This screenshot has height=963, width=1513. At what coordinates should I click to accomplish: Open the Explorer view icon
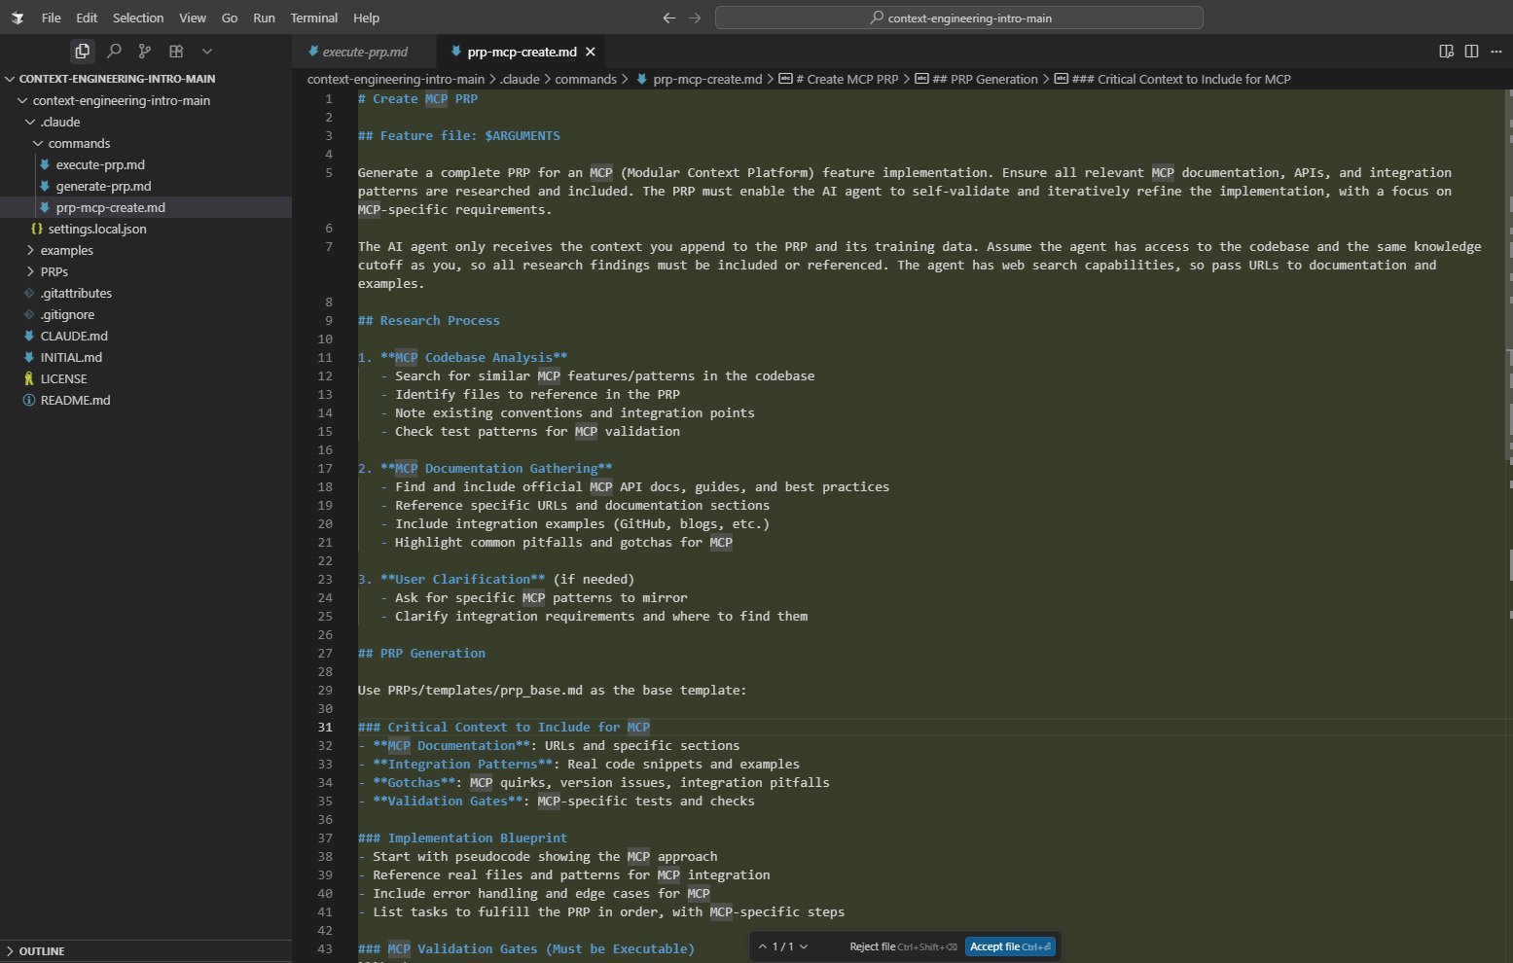83,51
